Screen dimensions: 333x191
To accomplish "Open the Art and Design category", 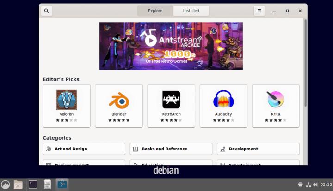I will [84, 149].
